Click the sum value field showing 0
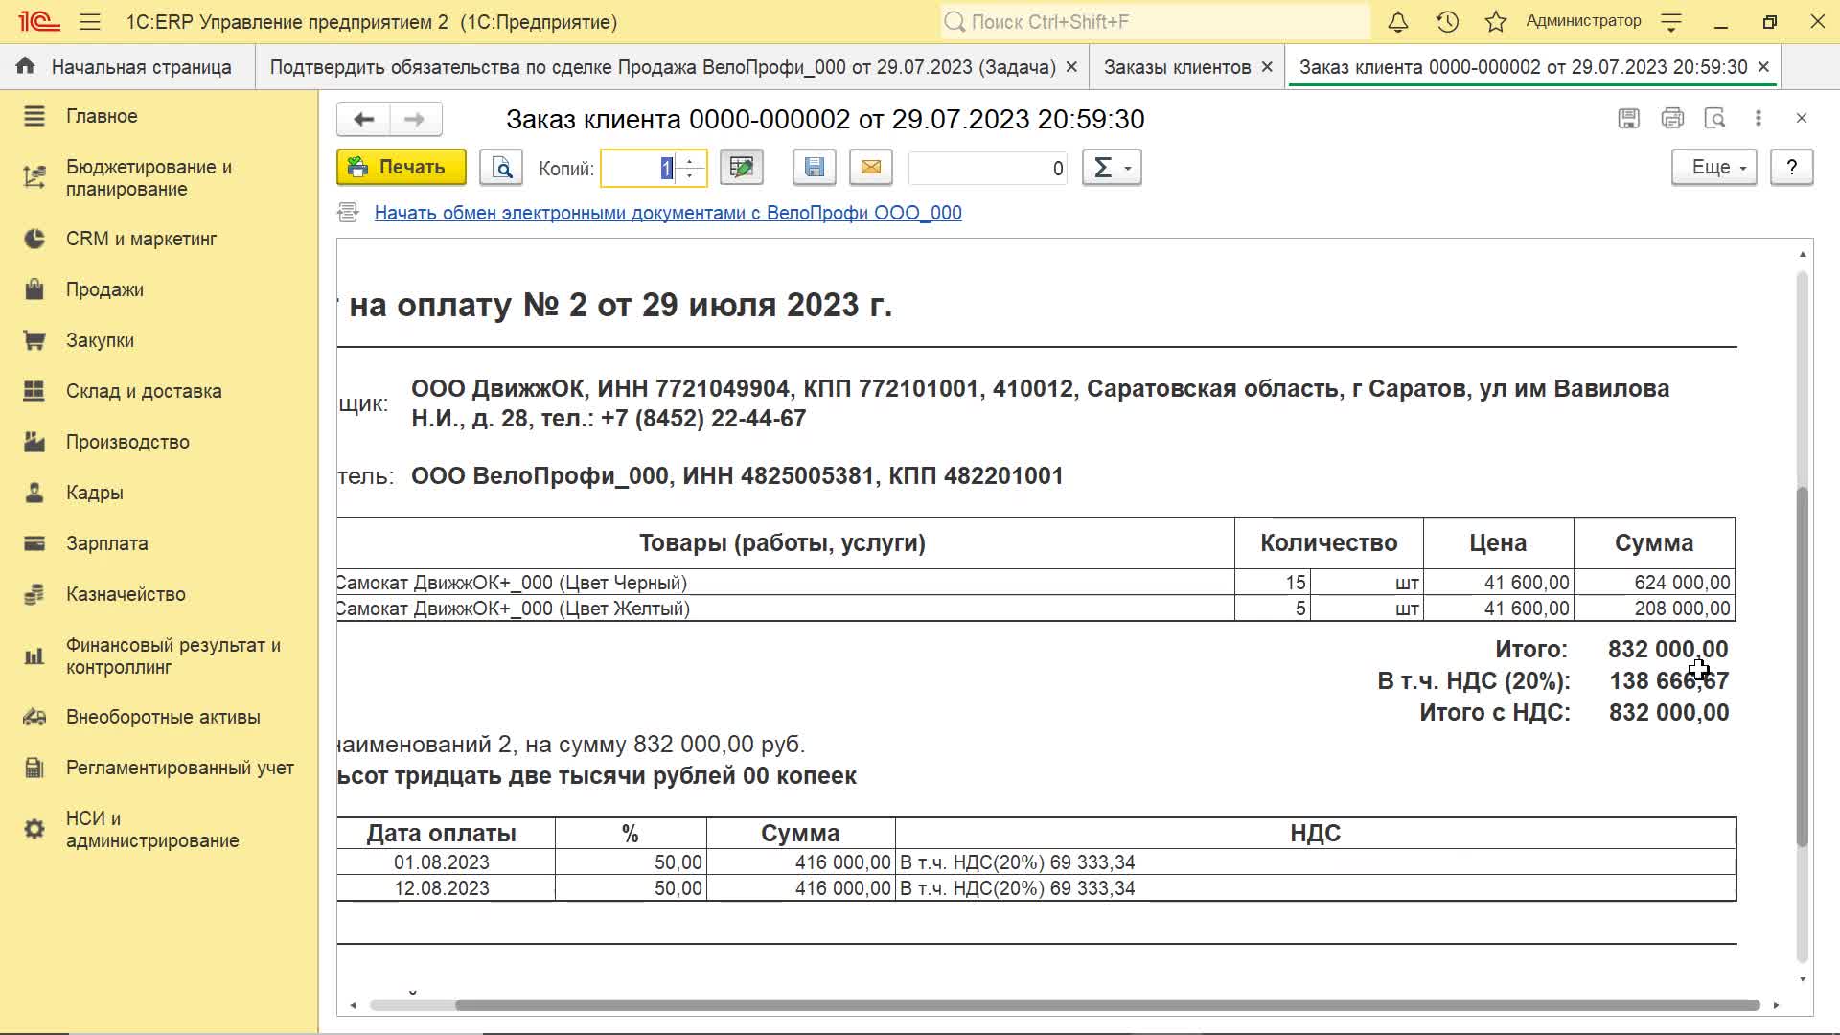The height and width of the screenshot is (1035, 1840). 988,169
